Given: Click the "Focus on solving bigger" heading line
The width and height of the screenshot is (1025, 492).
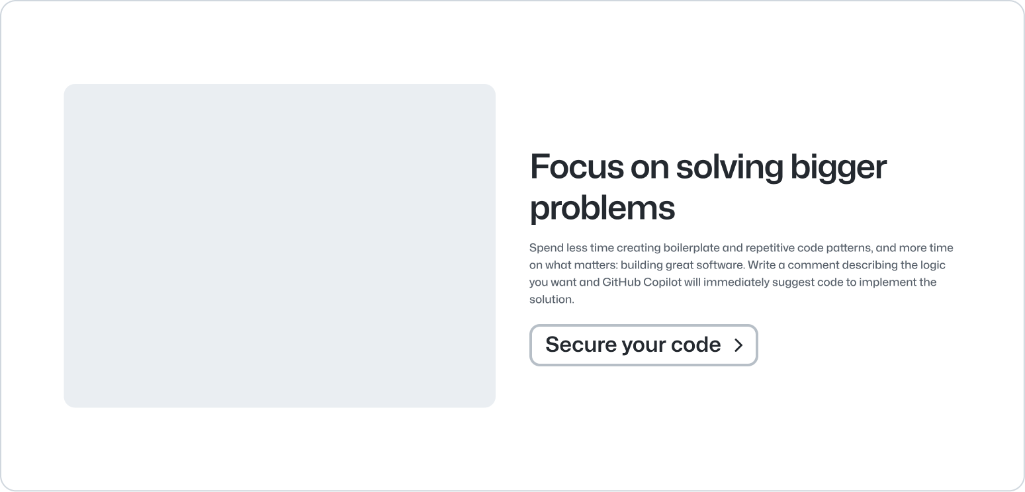Looking at the screenshot, I should coord(708,167).
